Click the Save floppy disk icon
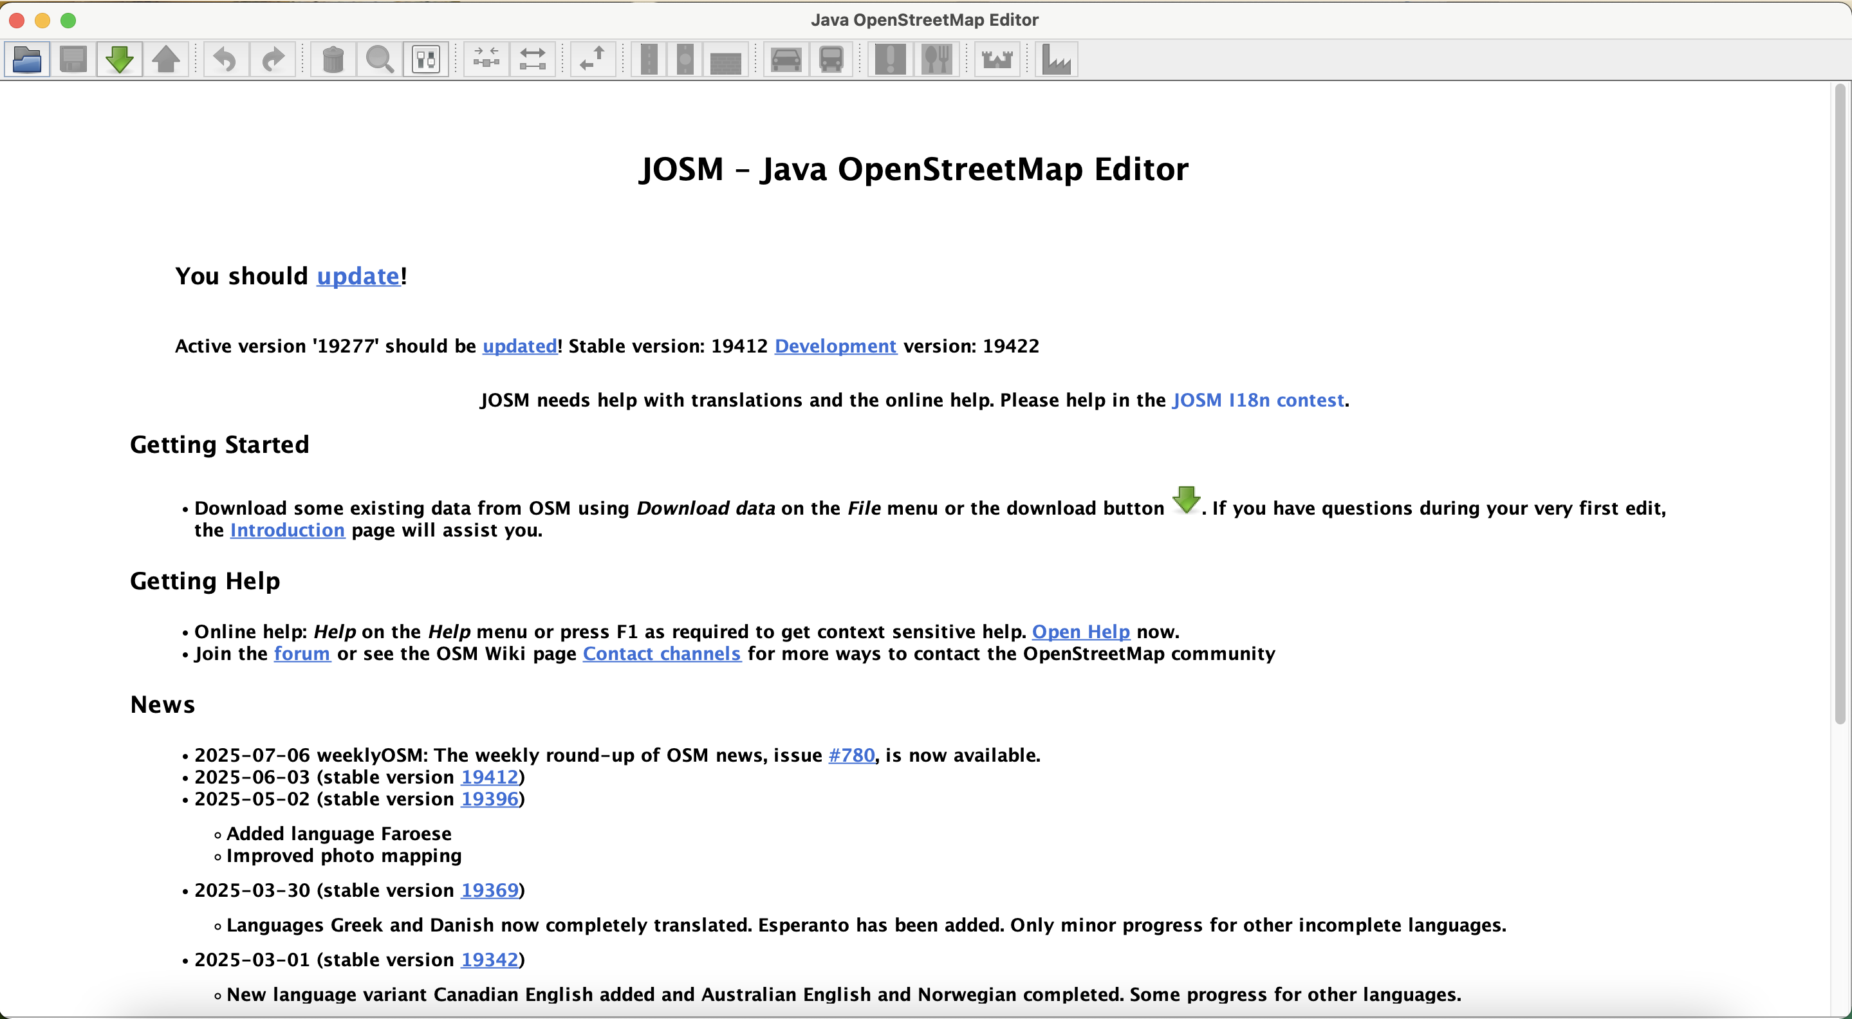Screen dimensions: 1852x1019 pyautogui.click(x=73, y=60)
